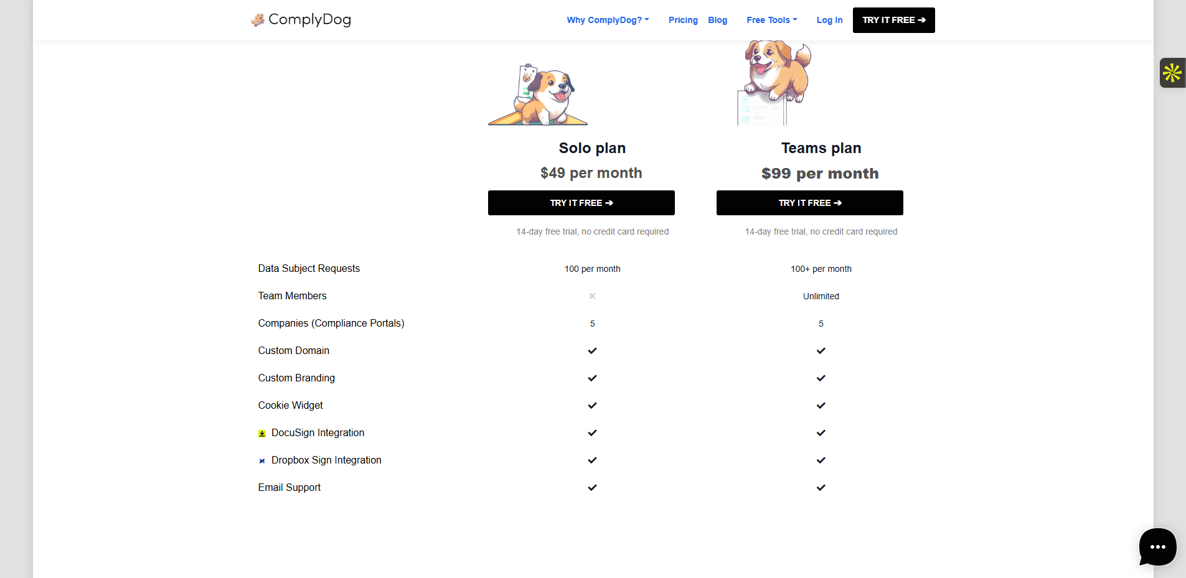This screenshot has width=1186, height=578.
Task: Click the grey X in Team Members row
Action: [593, 296]
